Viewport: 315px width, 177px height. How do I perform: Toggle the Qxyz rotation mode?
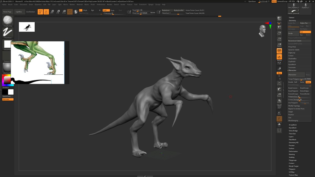click(279, 73)
